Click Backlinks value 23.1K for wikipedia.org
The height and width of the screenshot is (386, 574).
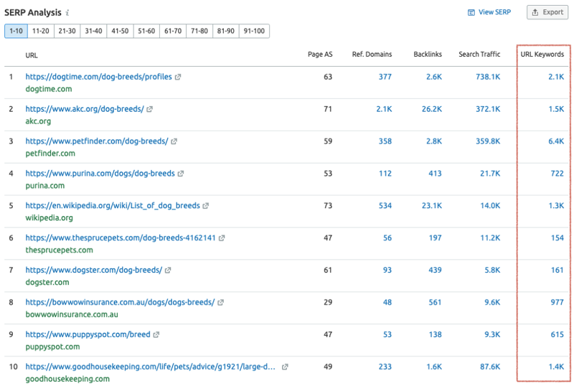point(432,206)
